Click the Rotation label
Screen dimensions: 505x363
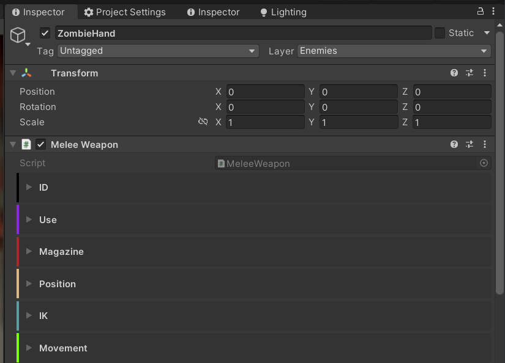[x=38, y=107]
